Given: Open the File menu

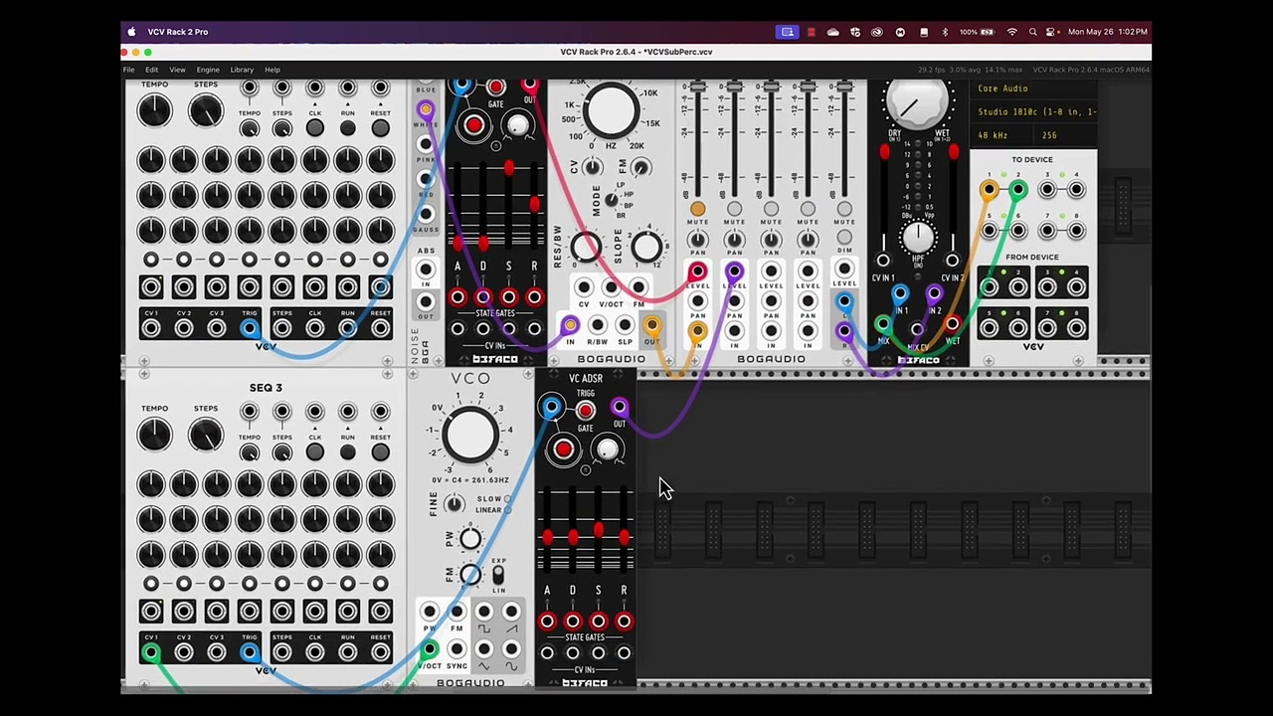Looking at the screenshot, I should pos(129,70).
